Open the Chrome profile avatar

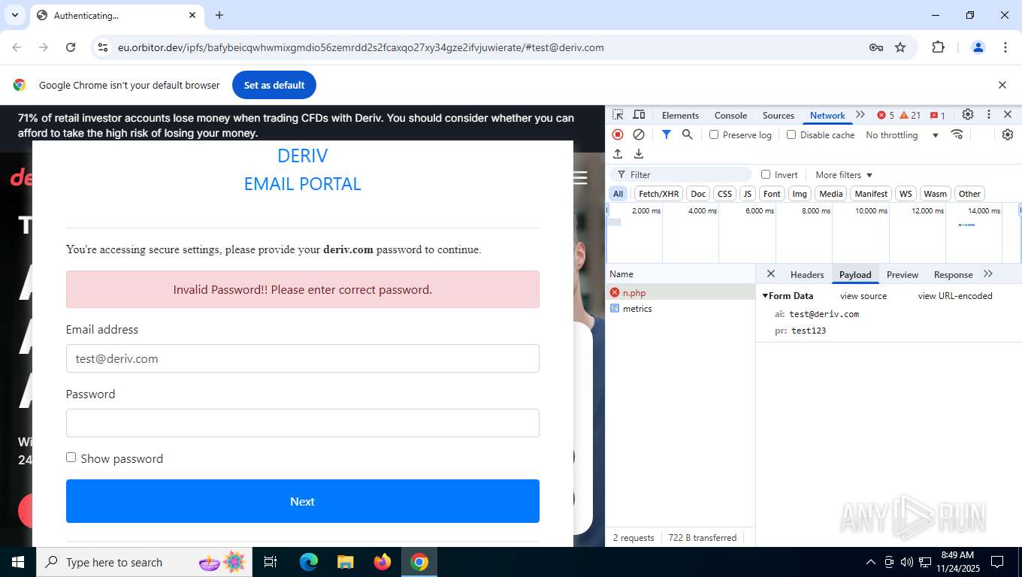click(x=978, y=47)
